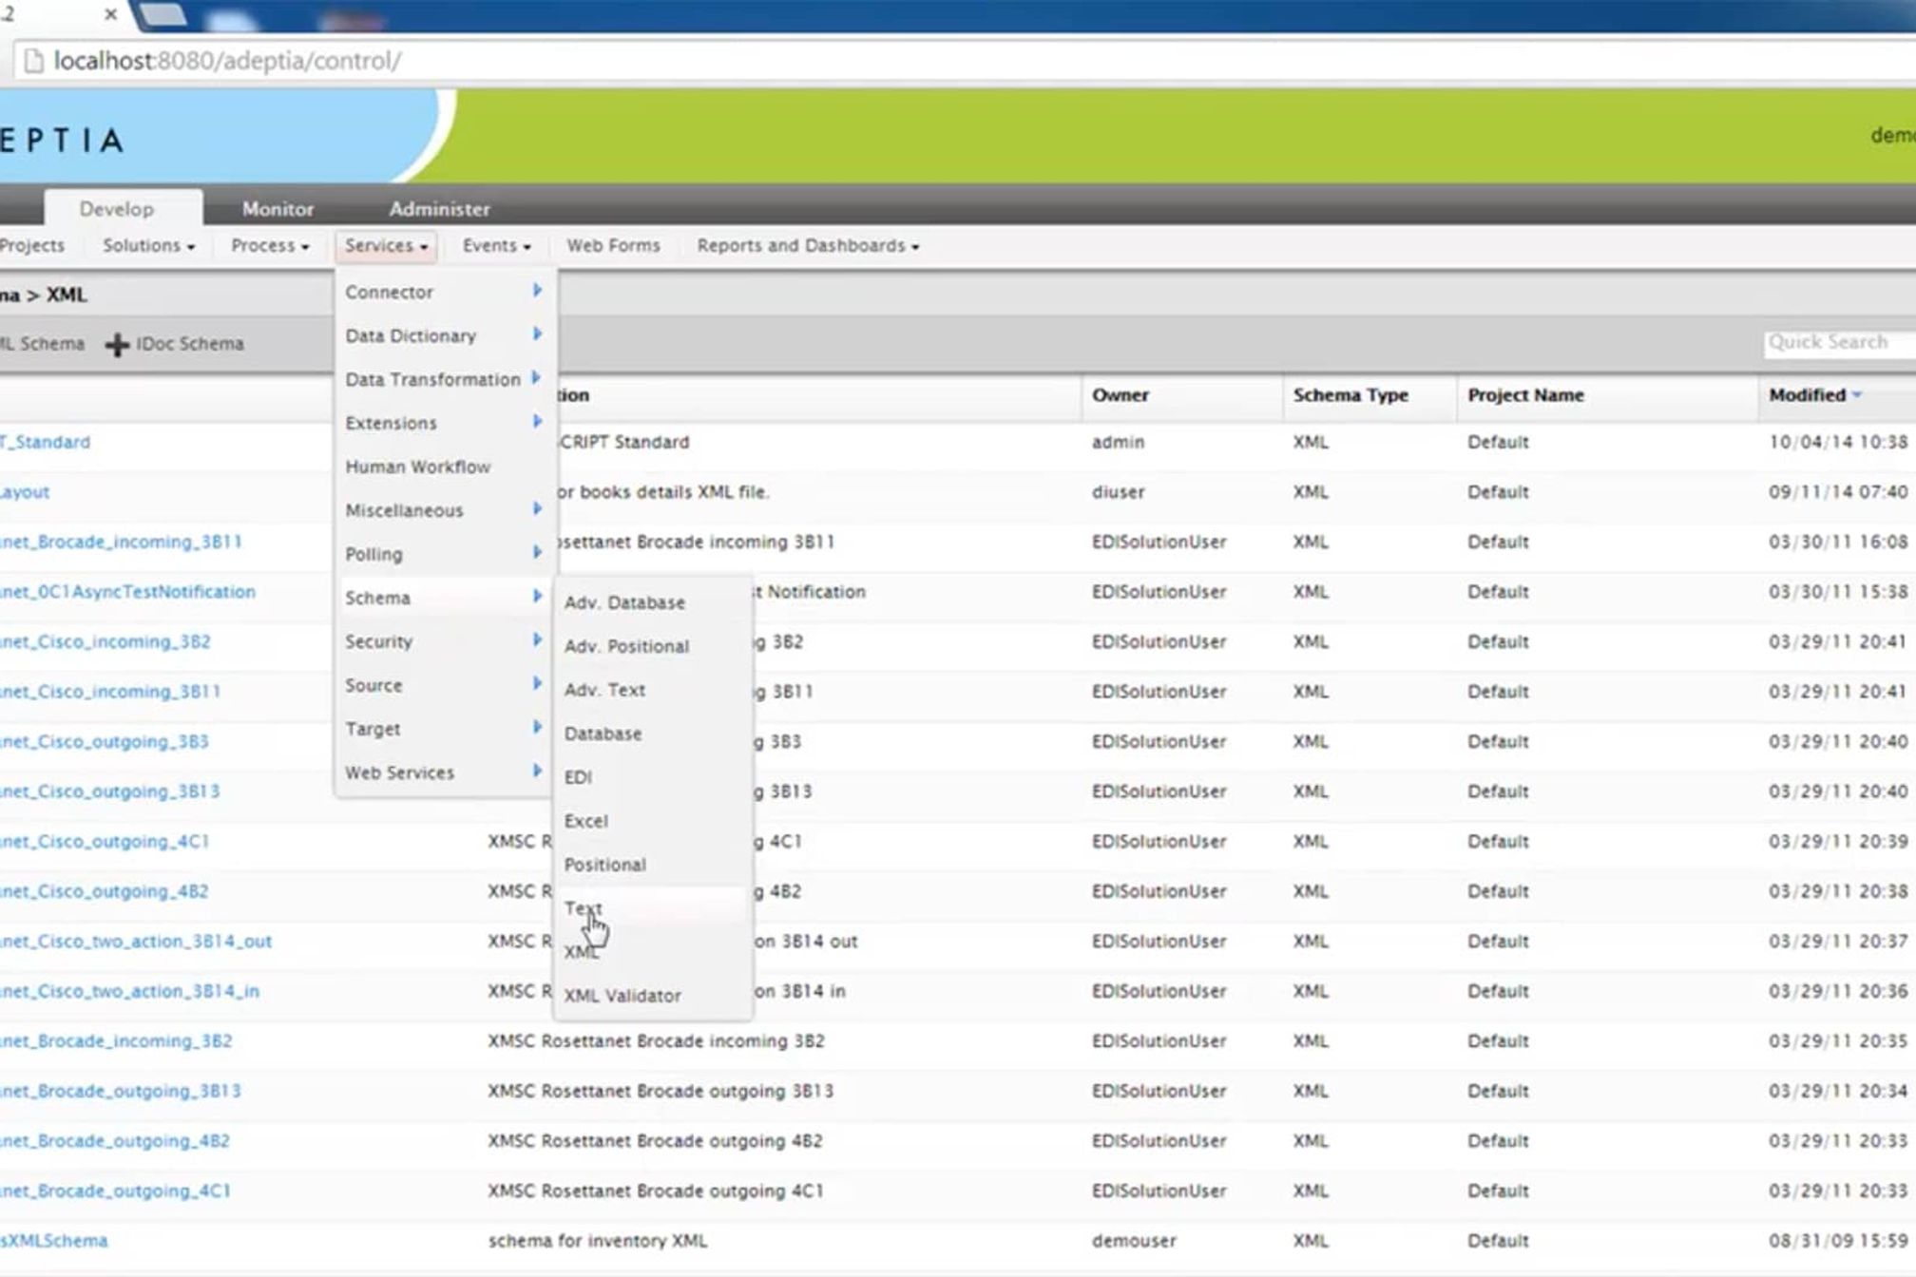
Task: Switch to the Monitor tab
Action: 278,208
